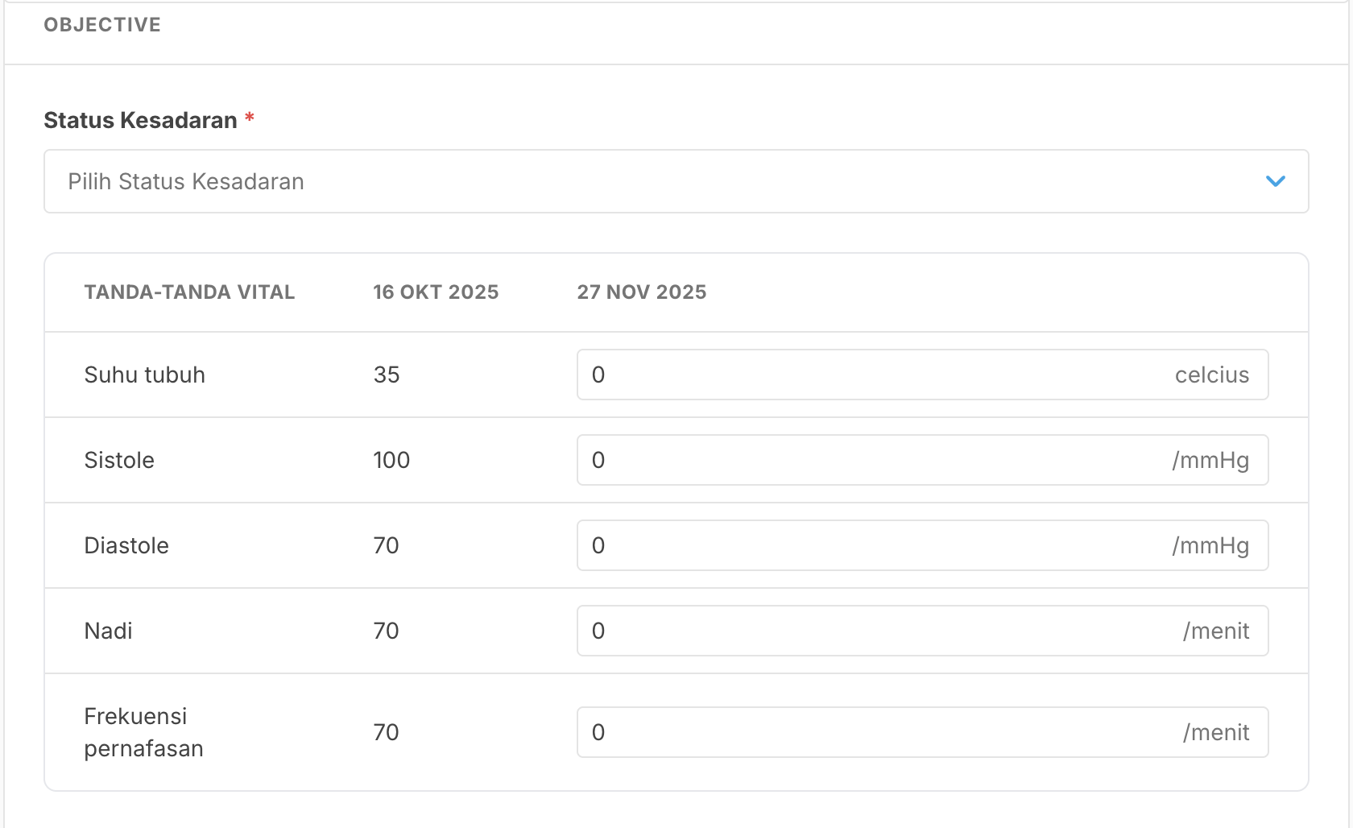Click the TANDA-TANDA VITAL column header
The image size is (1353, 828).
[x=189, y=292]
